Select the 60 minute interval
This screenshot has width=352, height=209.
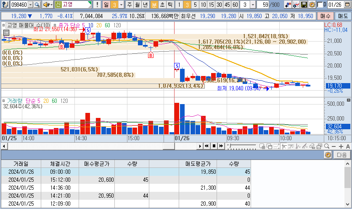[235, 5]
